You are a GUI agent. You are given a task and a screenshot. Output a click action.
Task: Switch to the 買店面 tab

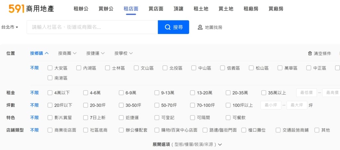(x=156, y=9)
